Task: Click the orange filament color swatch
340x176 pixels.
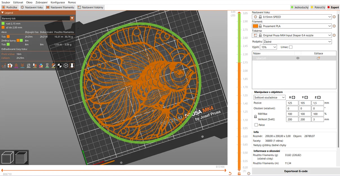Action: 255,26
